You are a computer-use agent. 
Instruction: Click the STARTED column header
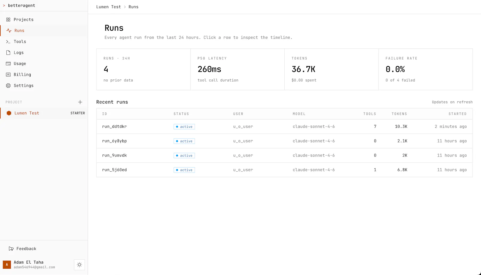pyautogui.click(x=458, y=114)
